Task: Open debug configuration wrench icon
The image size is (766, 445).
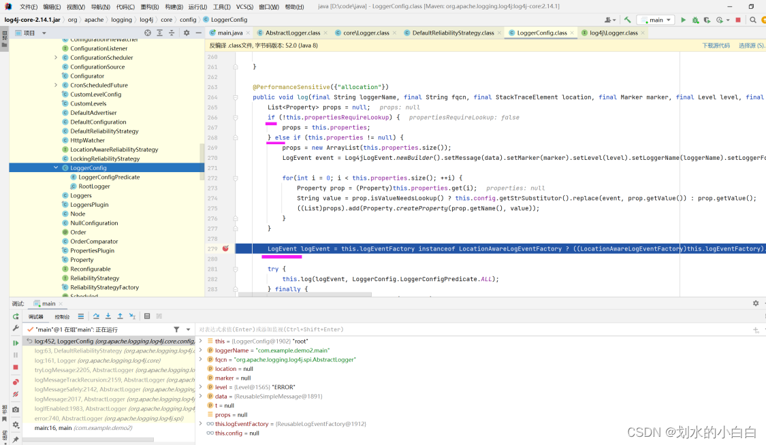Action: point(16,328)
